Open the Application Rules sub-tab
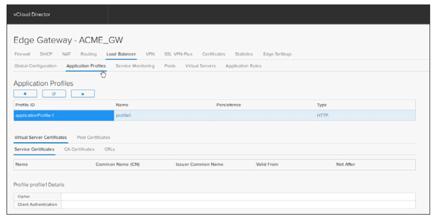 (x=243, y=66)
